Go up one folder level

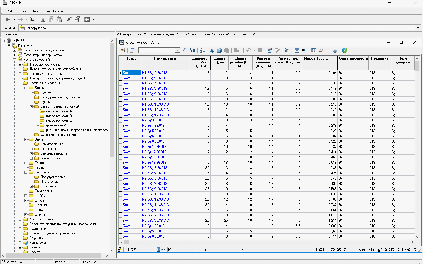click(x=33, y=19)
